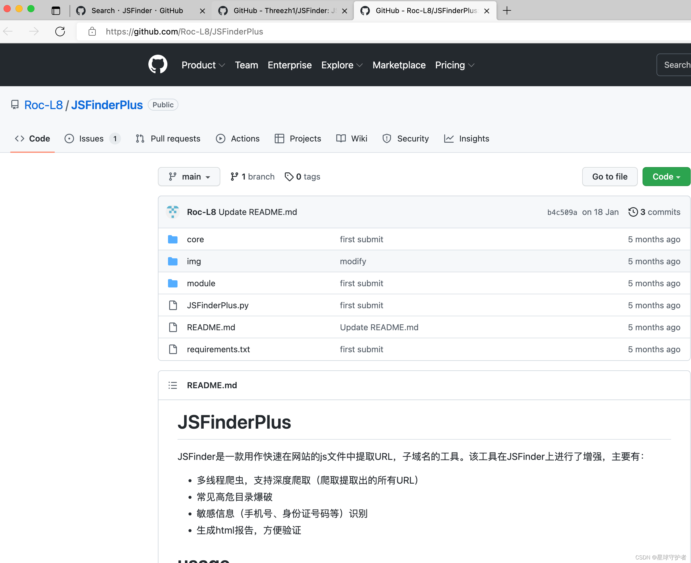Switch to the Code tab

(x=32, y=139)
